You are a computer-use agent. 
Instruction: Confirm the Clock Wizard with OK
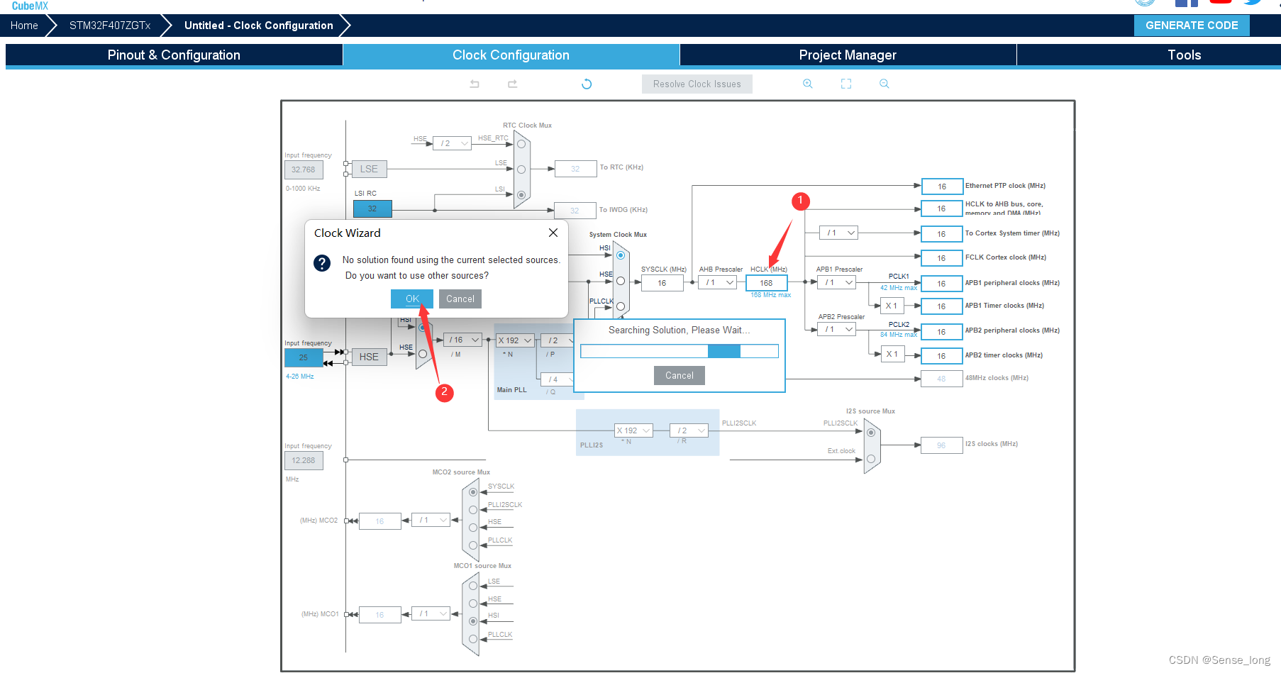[x=412, y=299]
